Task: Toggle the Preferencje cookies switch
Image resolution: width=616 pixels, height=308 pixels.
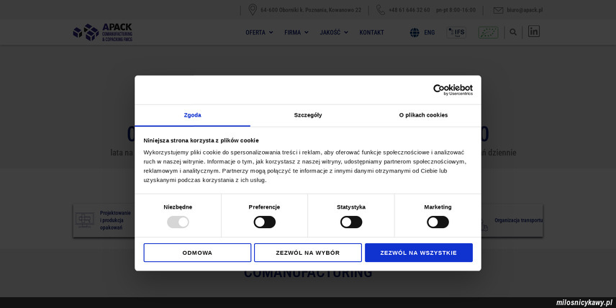Action: click(x=264, y=222)
